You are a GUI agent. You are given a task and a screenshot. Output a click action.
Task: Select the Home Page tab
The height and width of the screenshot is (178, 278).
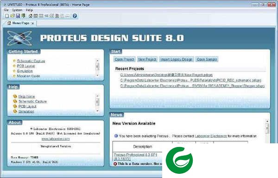pos(20,23)
